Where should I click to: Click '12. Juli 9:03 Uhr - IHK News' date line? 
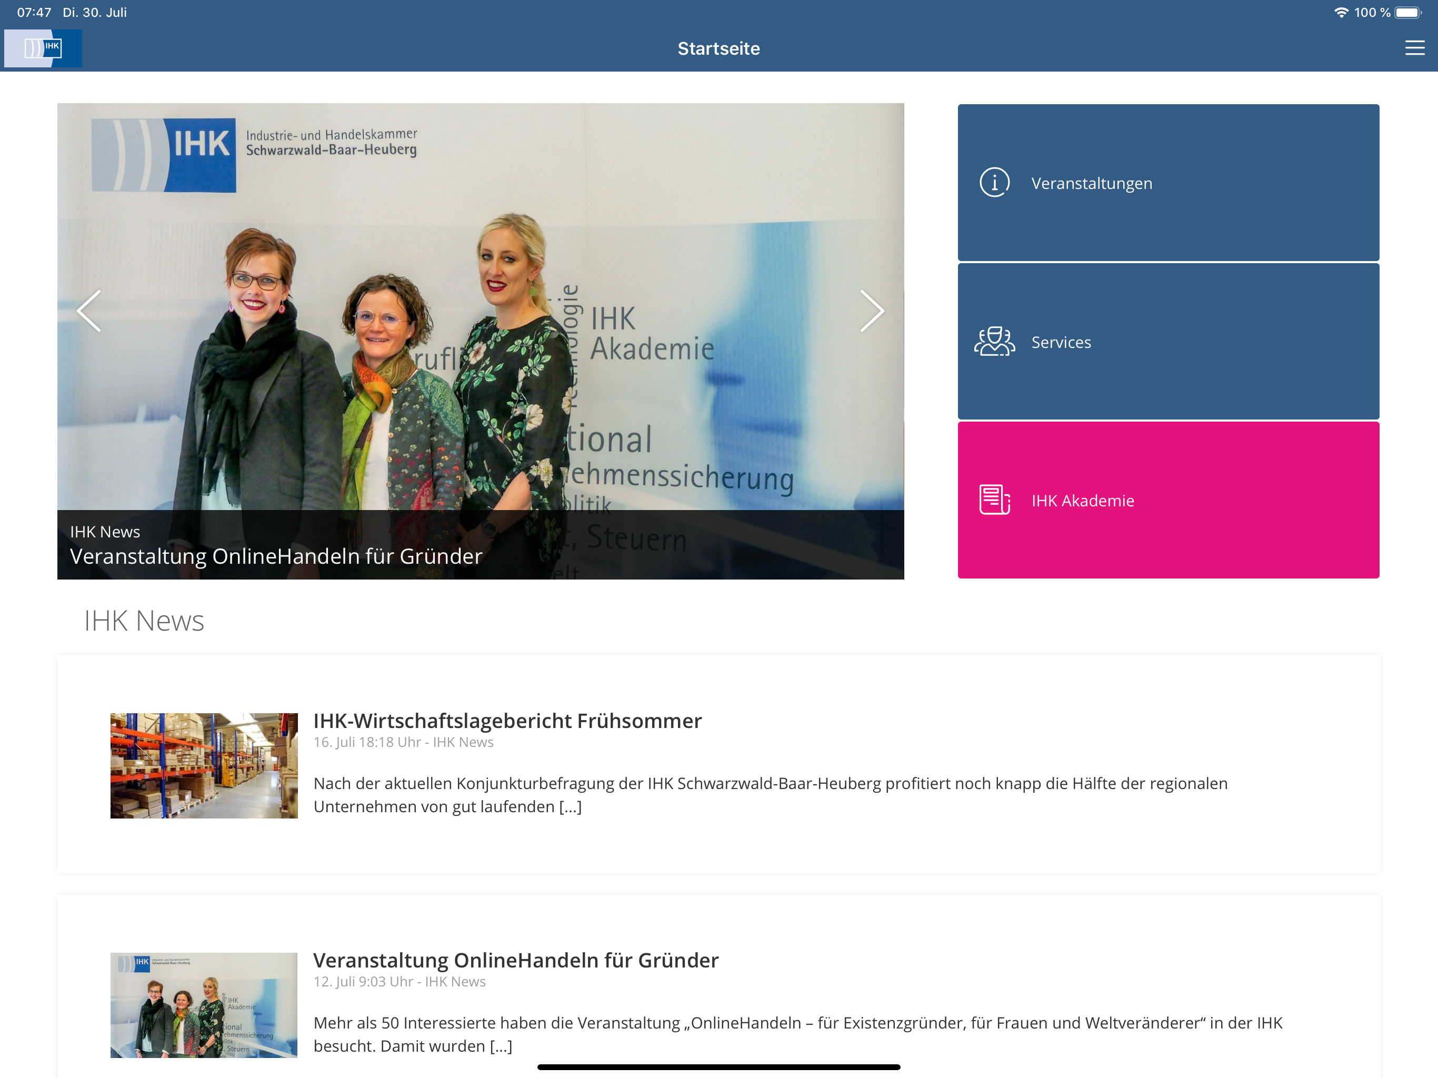(400, 982)
